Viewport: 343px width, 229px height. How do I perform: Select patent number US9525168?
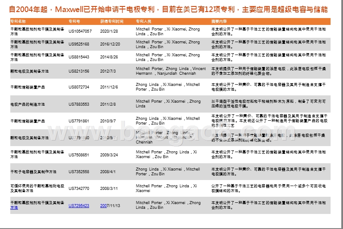pyautogui.click(x=79, y=44)
